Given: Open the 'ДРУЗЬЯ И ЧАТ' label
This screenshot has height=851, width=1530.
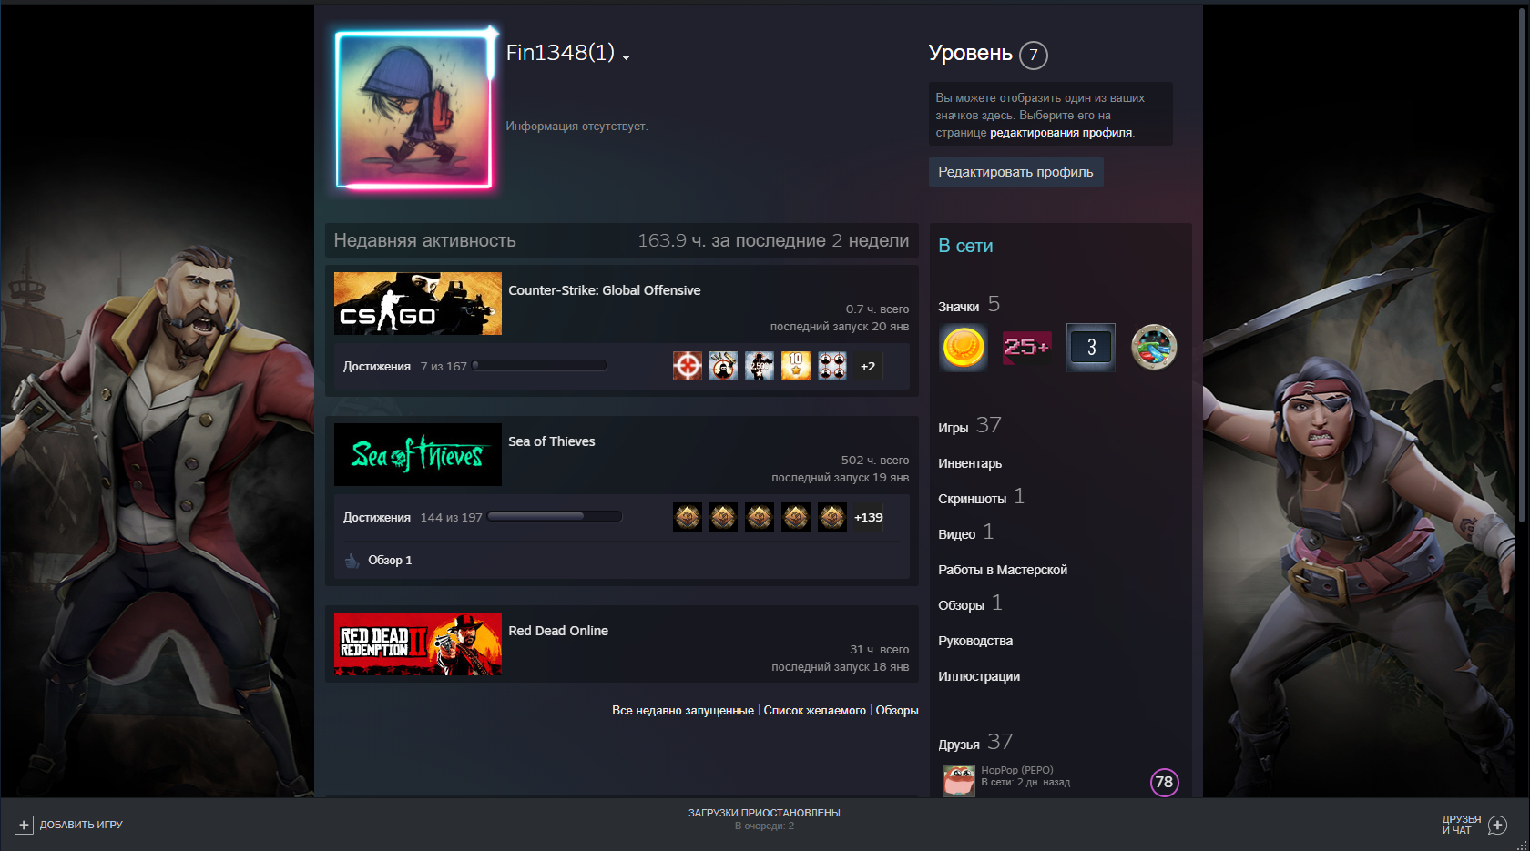Looking at the screenshot, I should pyautogui.click(x=1461, y=825).
